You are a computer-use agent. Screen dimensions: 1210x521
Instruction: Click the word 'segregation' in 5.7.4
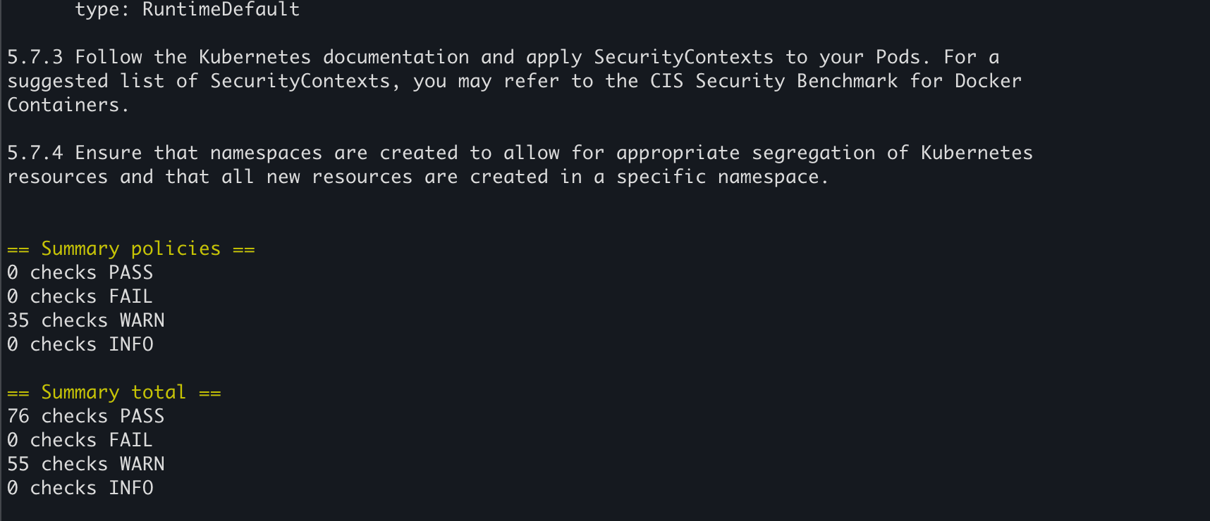pos(814,153)
